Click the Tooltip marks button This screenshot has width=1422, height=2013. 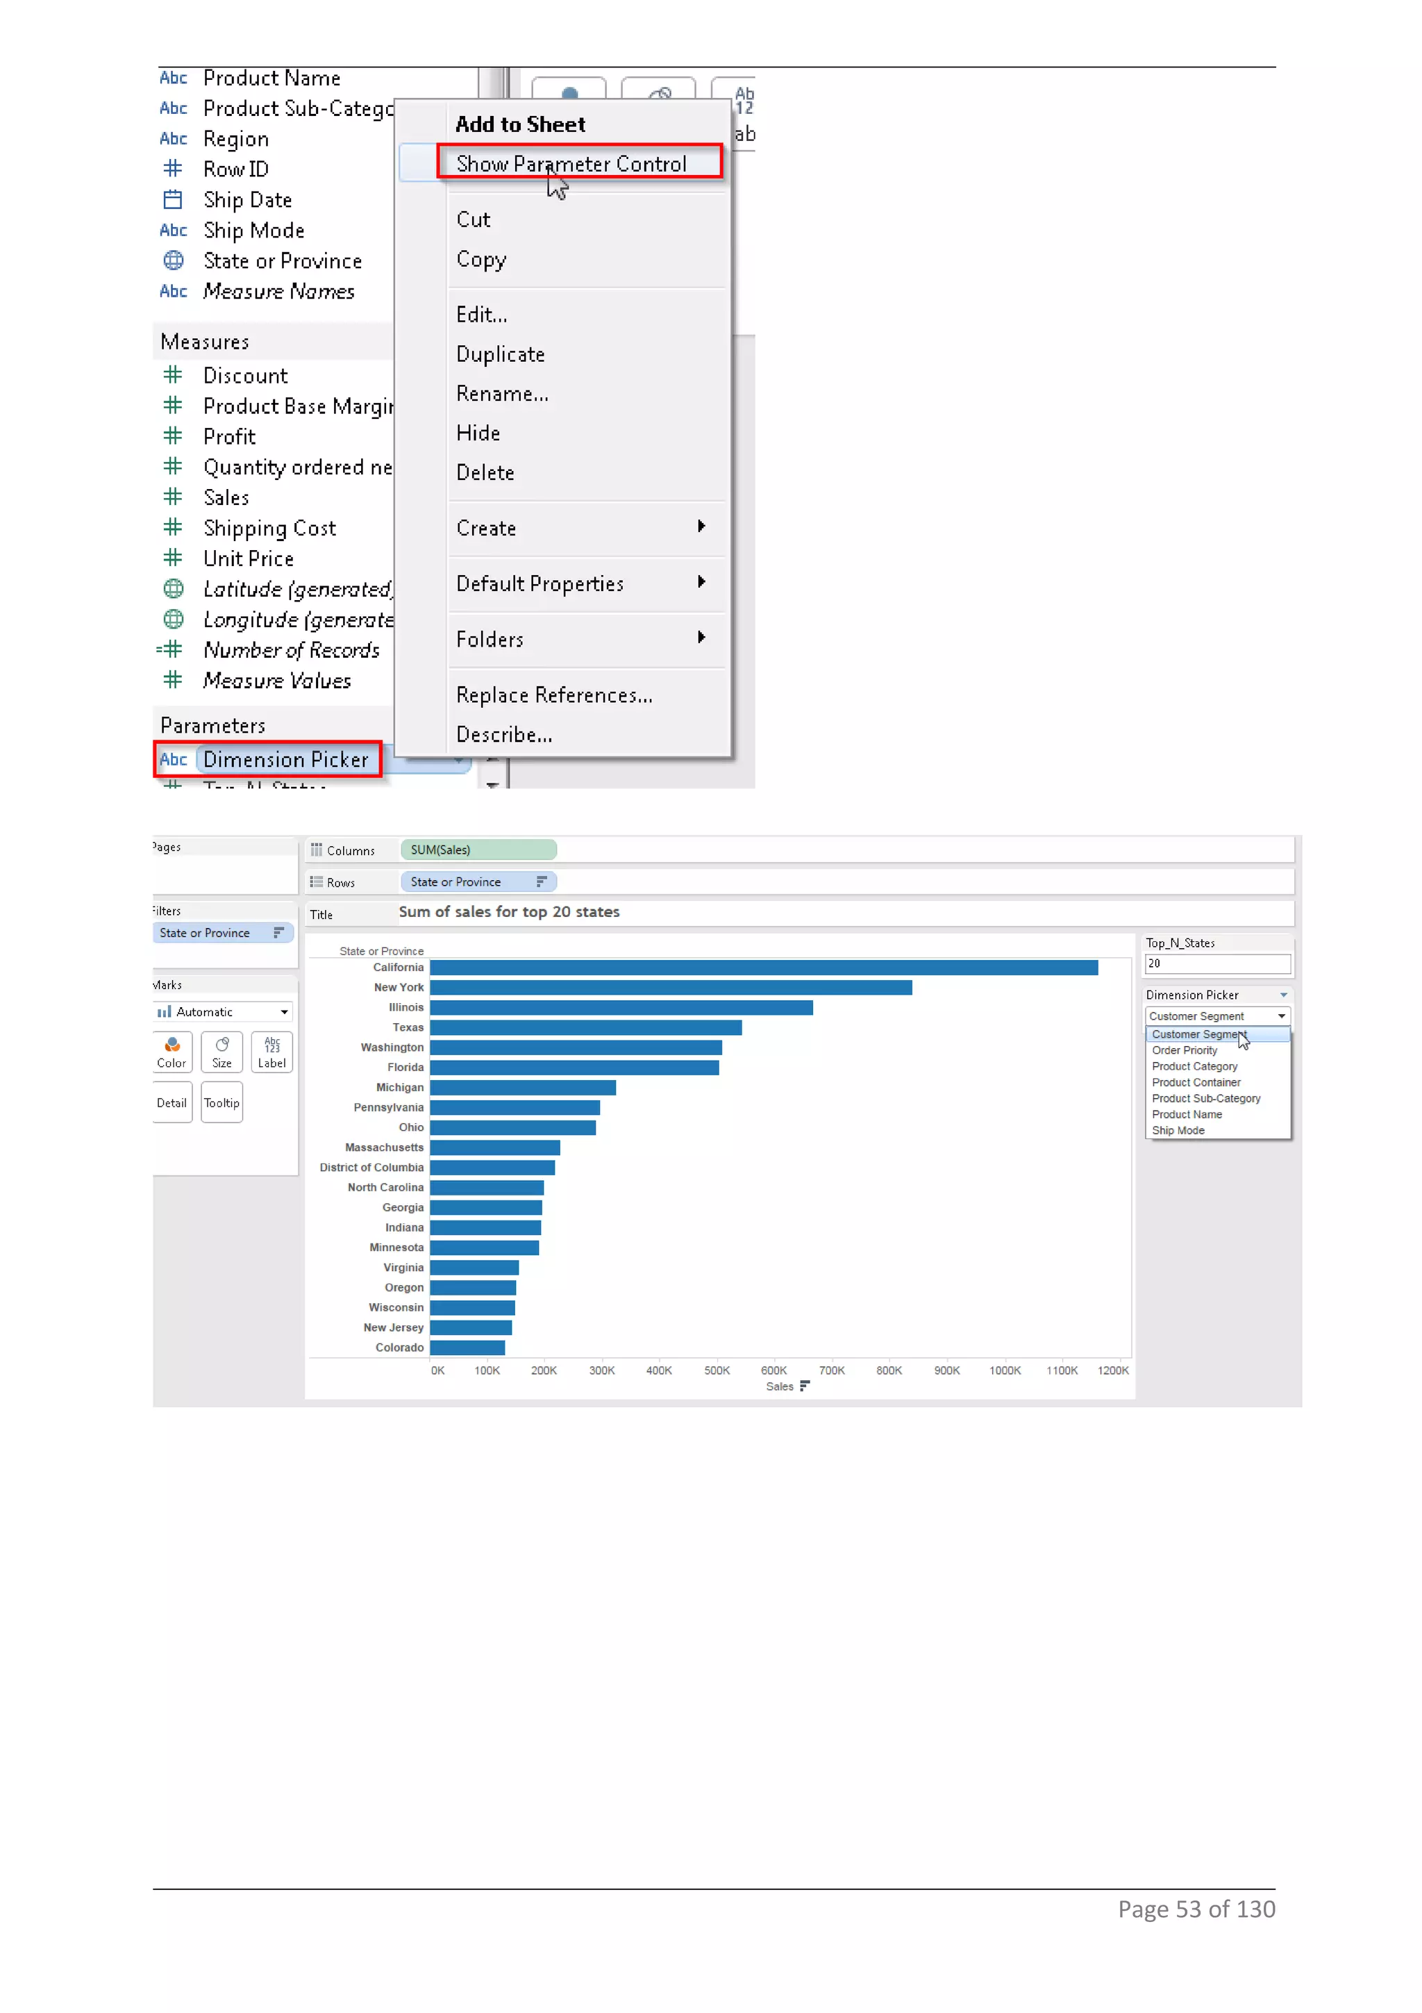[x=221, y=1103]
